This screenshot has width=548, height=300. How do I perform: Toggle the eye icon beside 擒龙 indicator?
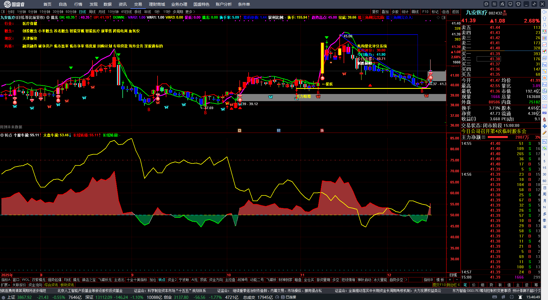point(48,17)
